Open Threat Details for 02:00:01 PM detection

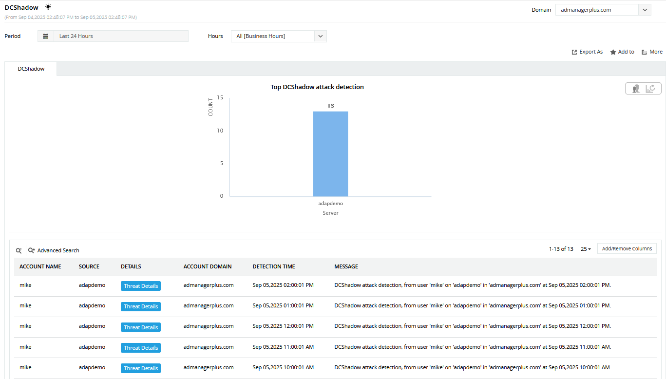[x=141, y=286]
